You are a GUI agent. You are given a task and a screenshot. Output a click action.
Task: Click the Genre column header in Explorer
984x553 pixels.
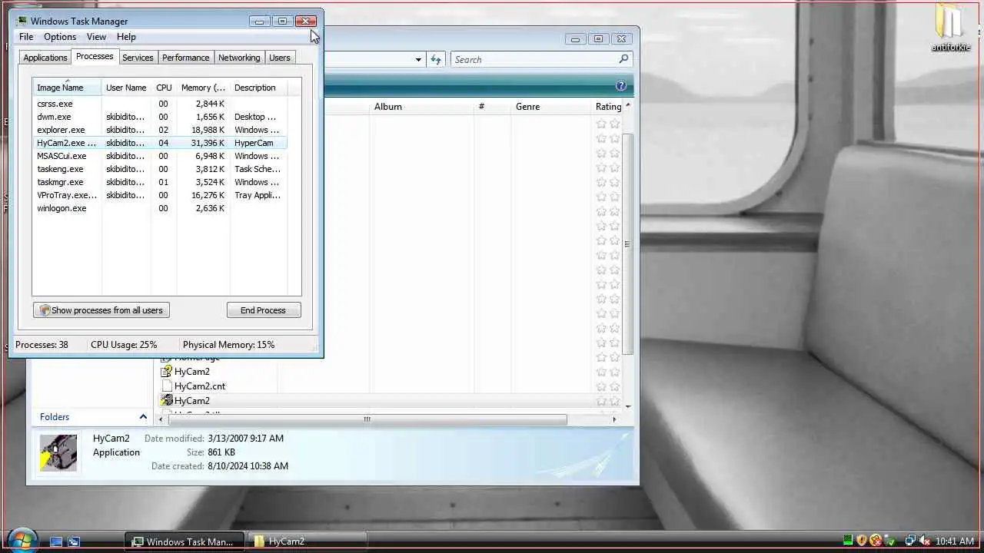pyautogui.click(x=550, y=107)
